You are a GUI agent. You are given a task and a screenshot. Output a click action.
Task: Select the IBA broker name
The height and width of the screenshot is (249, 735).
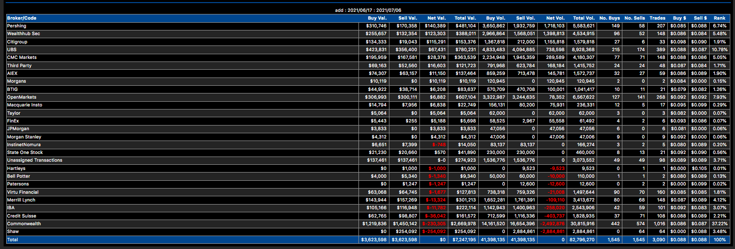11,208
